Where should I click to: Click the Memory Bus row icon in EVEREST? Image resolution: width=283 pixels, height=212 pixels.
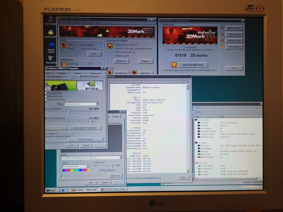click(x=199, y=154)
